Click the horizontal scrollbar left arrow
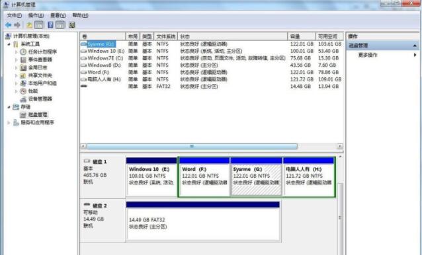 coord(83,146)
